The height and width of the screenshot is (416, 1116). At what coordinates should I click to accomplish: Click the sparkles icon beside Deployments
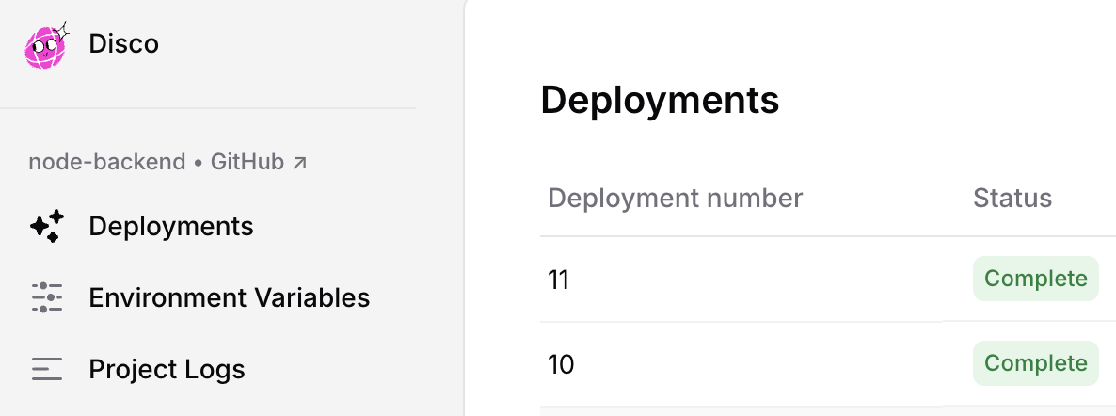47,227
